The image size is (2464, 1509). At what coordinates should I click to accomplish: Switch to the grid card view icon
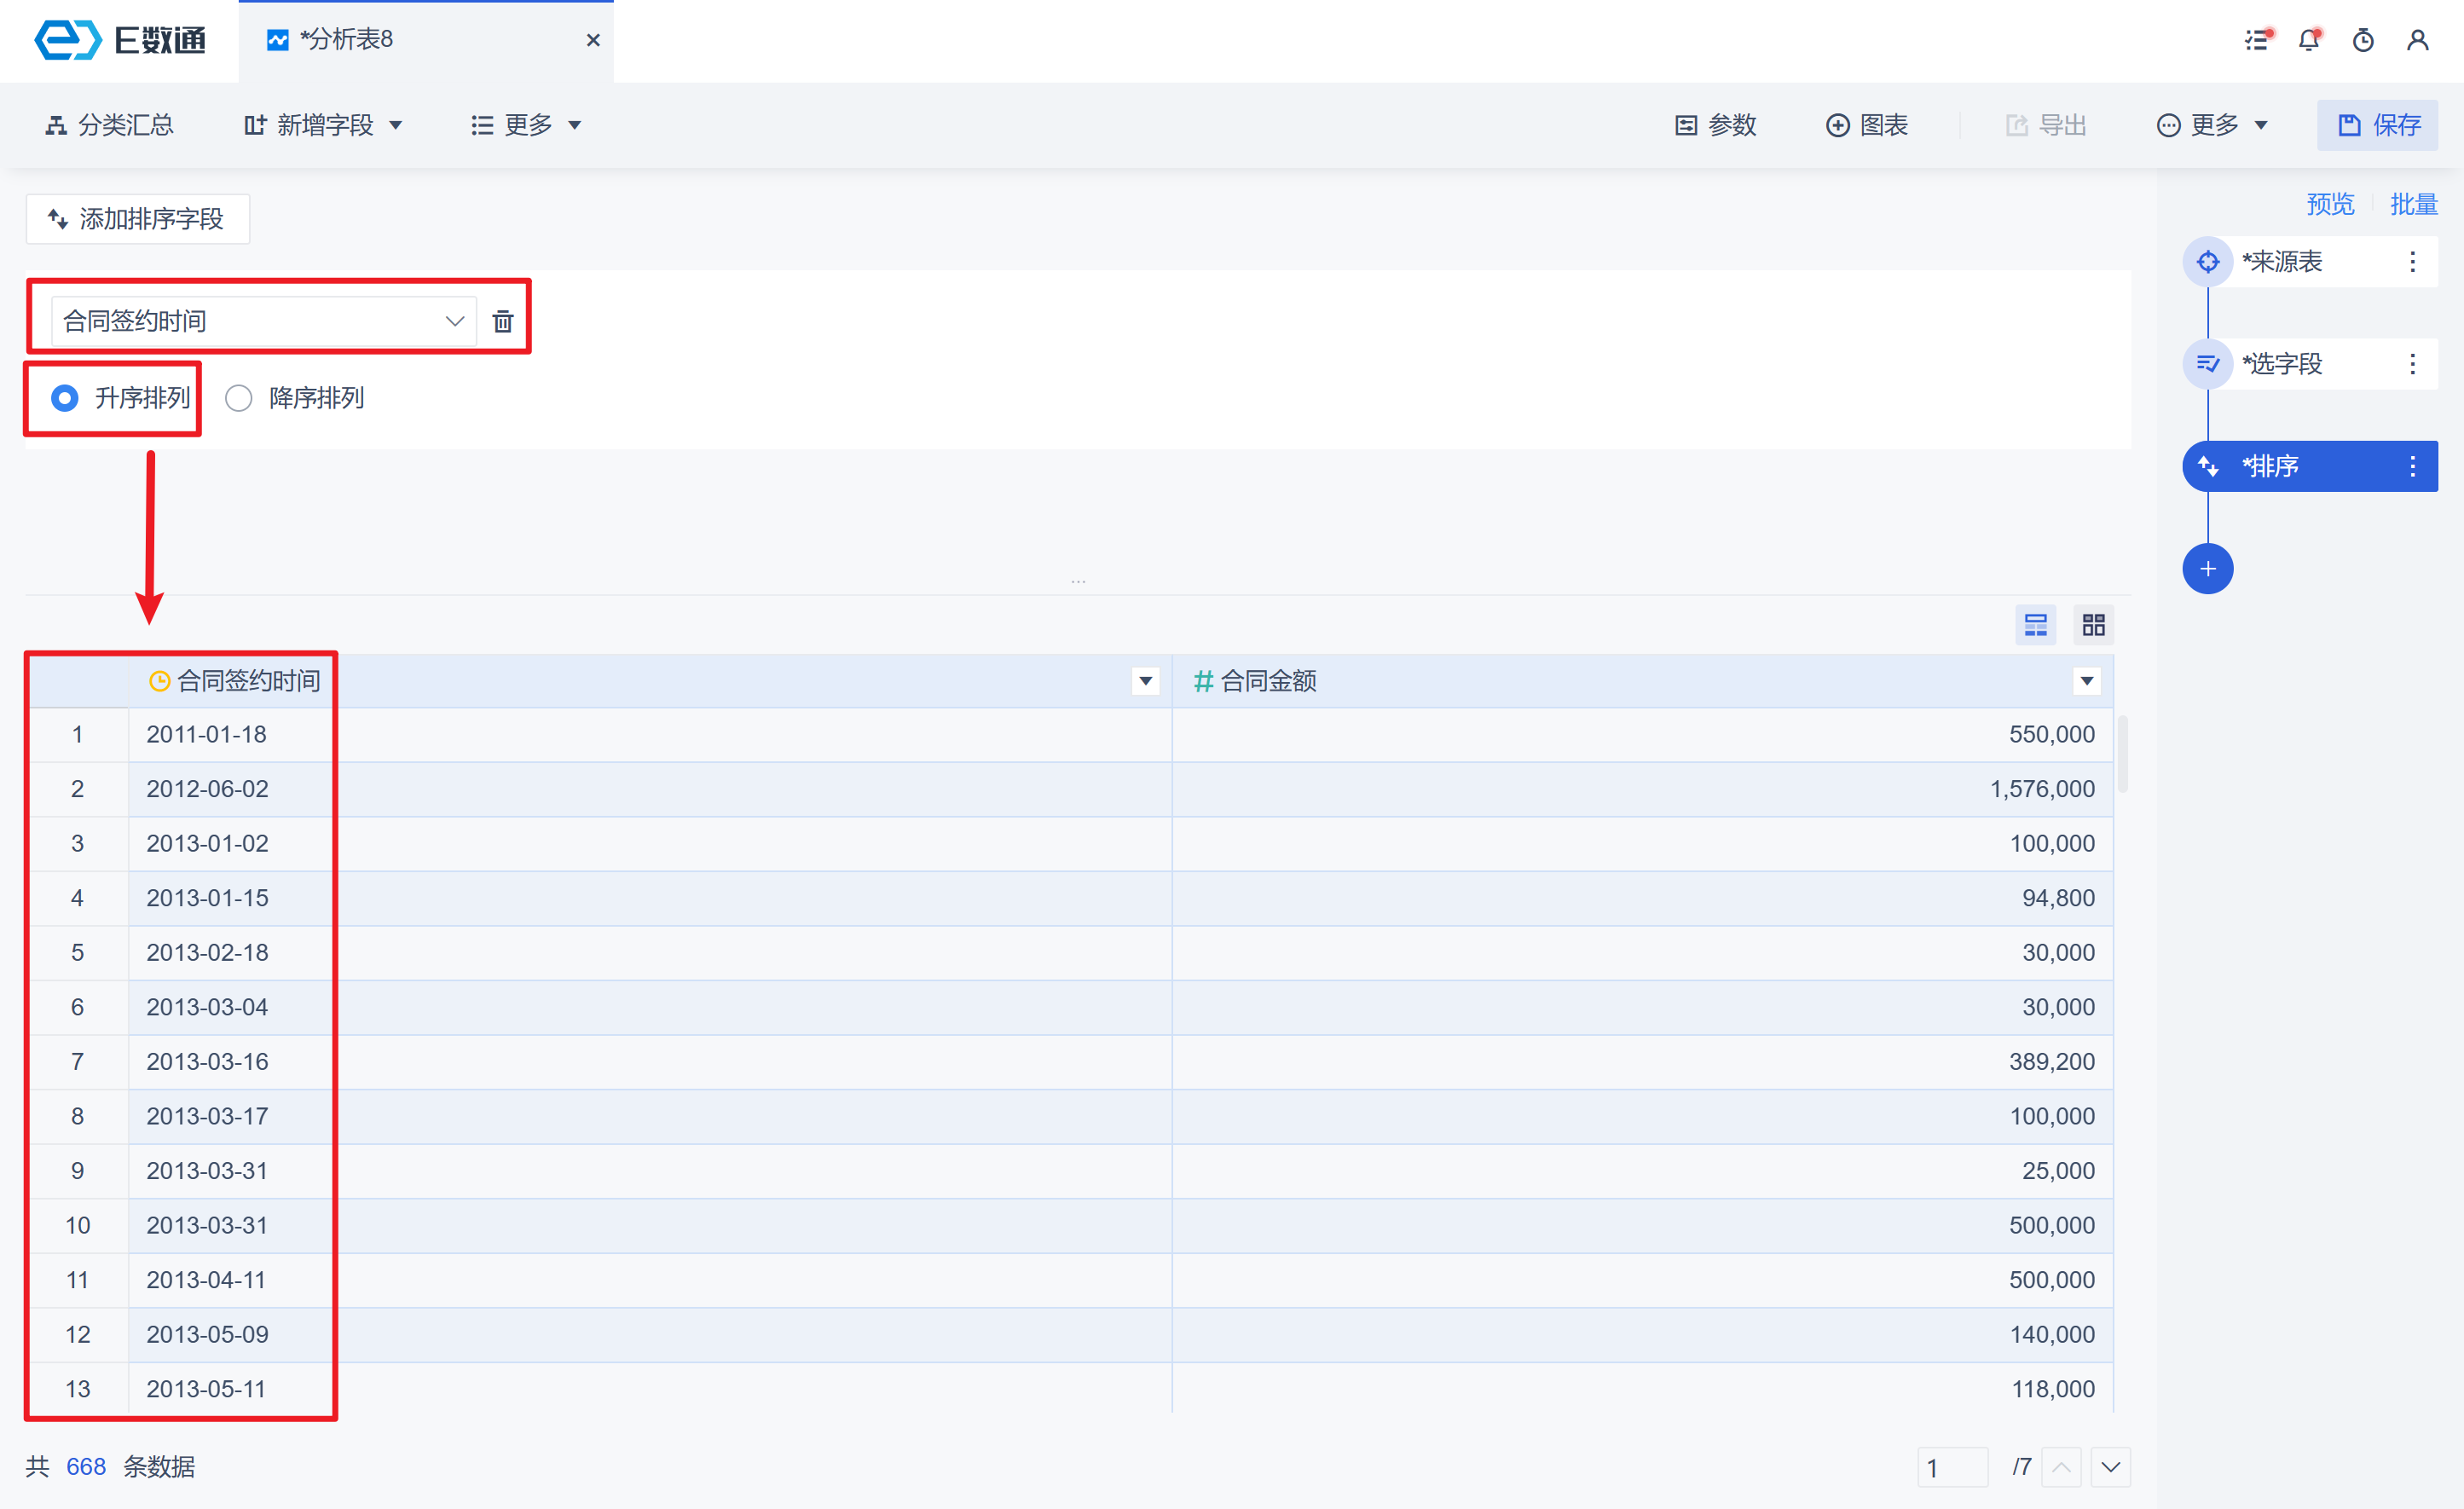coord(2093,625)
